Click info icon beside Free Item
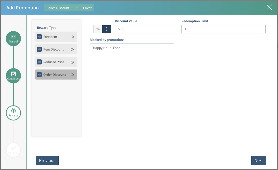This screenshot has height=170, width=278. point(72,37)
